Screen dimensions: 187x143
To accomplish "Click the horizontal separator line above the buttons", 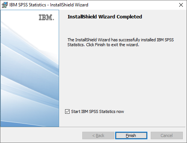I will pos(93,127).
